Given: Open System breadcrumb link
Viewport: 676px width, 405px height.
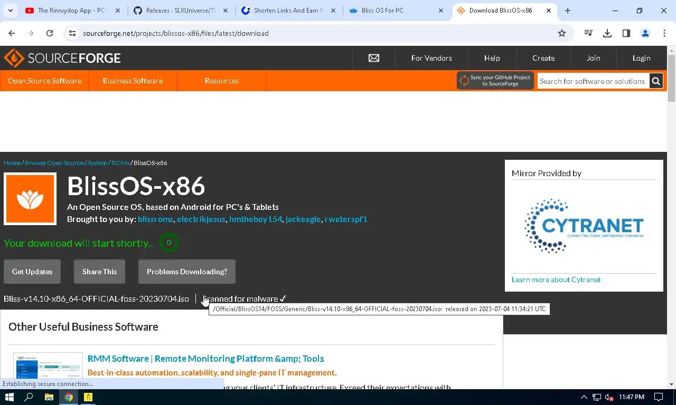Looking at the screenshot, I should 97,163.
